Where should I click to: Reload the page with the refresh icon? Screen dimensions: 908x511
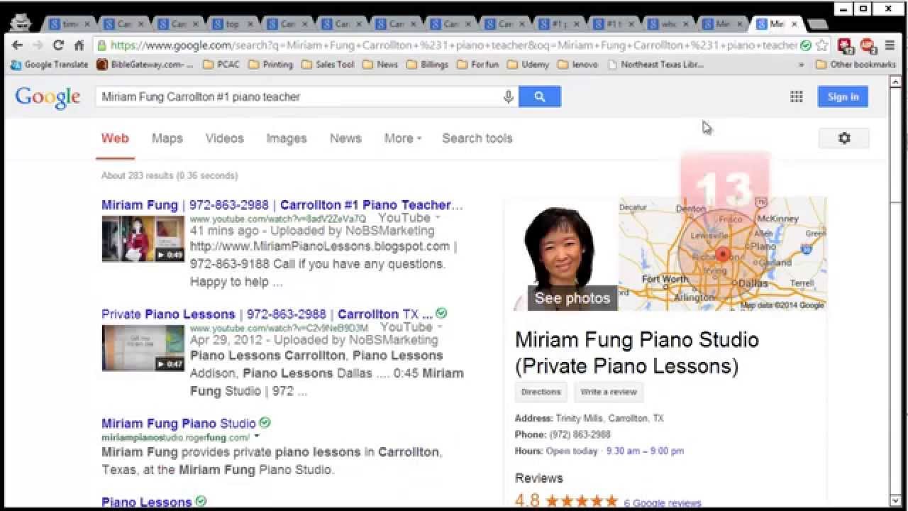click(58, 45)
